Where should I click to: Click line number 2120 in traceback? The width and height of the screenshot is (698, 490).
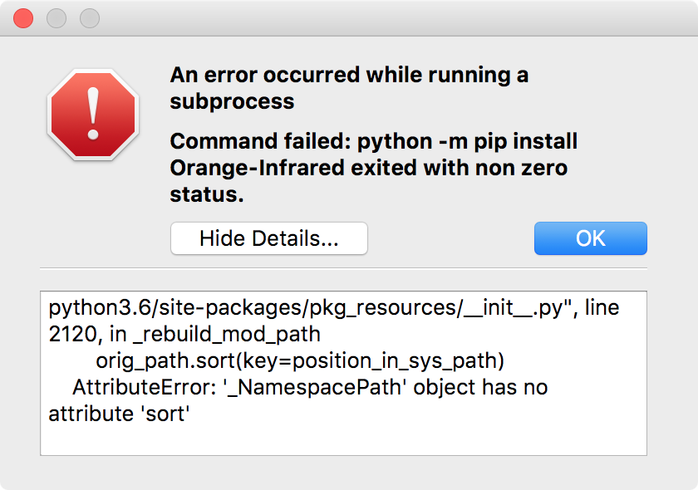click(x=71, y=334)
